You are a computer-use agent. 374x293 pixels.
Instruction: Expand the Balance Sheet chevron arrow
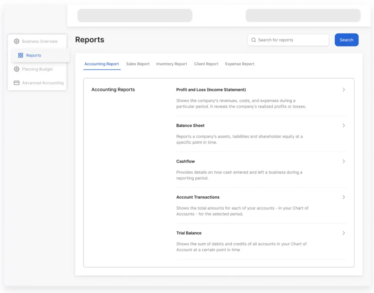(343, 126)
